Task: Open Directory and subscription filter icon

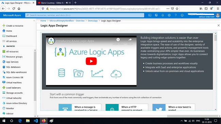Action: (156, 15)
